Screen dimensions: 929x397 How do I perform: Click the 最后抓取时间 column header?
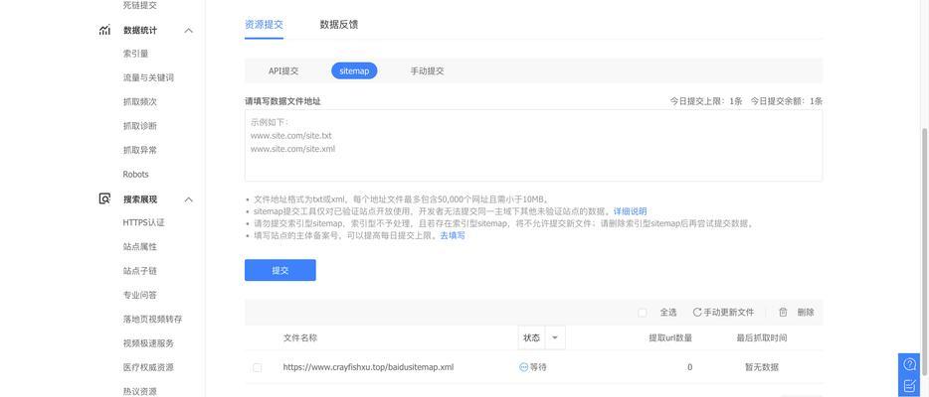point(761,337)
